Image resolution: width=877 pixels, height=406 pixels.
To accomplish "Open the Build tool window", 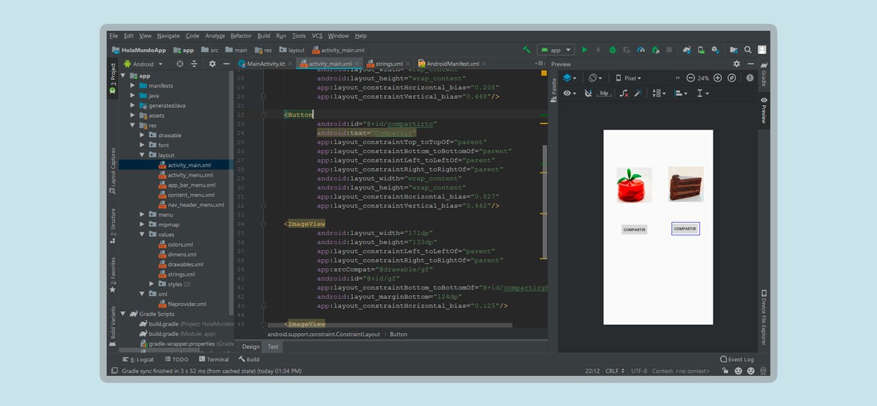I will click(x=249, y=359).
